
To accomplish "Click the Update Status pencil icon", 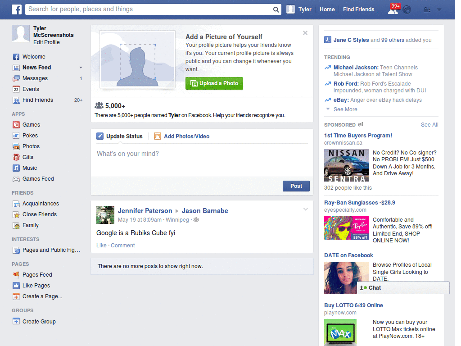I will [100, 136].
